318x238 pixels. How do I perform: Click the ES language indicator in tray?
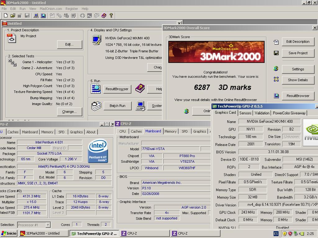coord(276,234)
